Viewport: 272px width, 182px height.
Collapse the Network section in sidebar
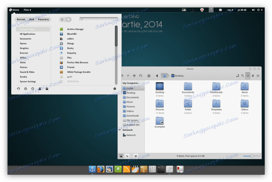(120, 130)
